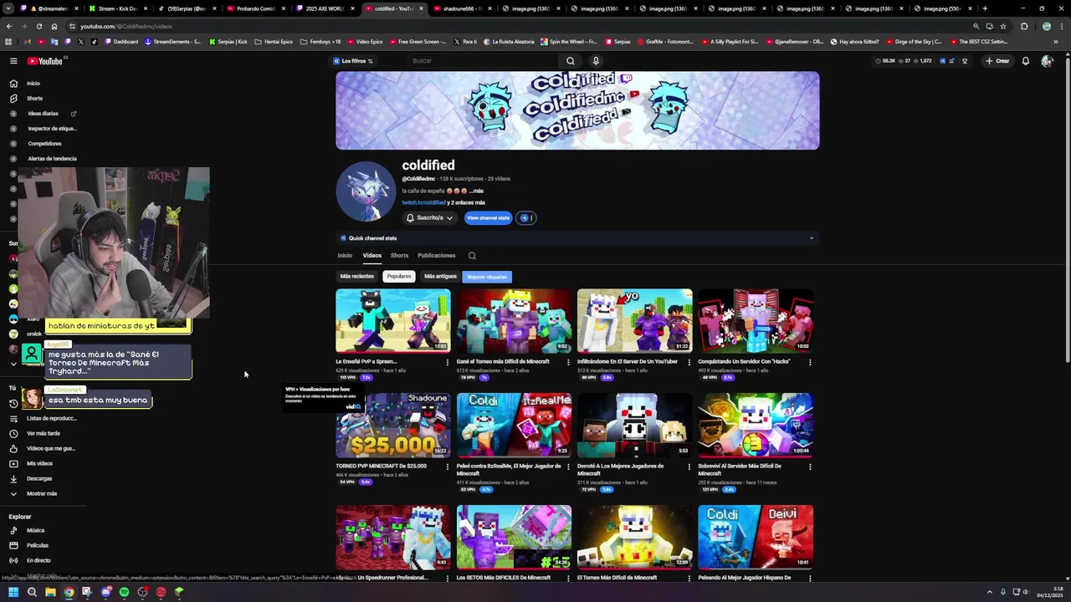
Task: Open the notifications bell
Action: (x=1026, y=61)
